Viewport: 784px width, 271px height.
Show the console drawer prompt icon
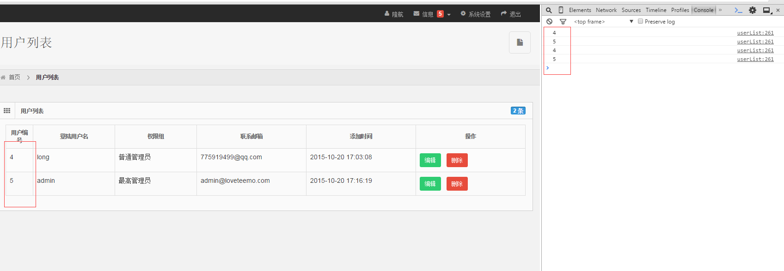point(738,10)
